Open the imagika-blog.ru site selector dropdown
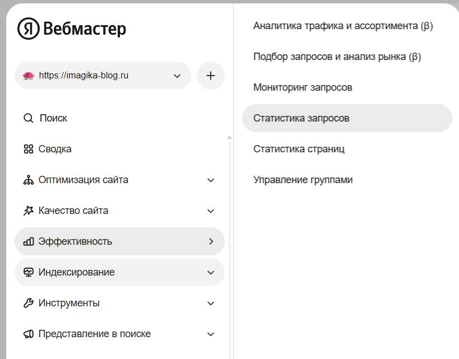459x359 pixels. pos(103,76)
